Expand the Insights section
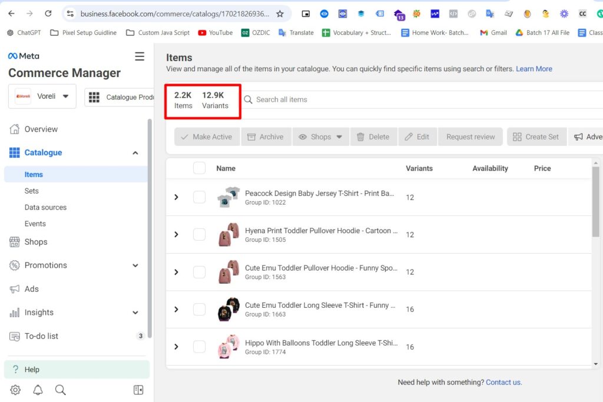The height and width of the screenshot is (402, 603). (x=135, y=313)
